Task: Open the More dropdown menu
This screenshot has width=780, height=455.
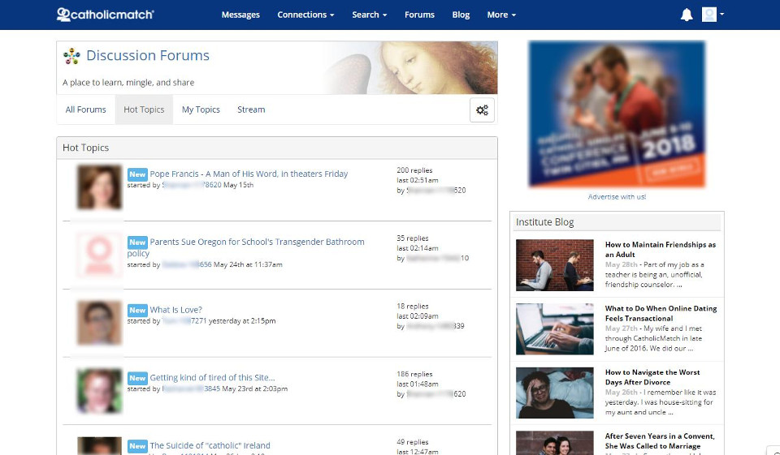Action: 501,15
